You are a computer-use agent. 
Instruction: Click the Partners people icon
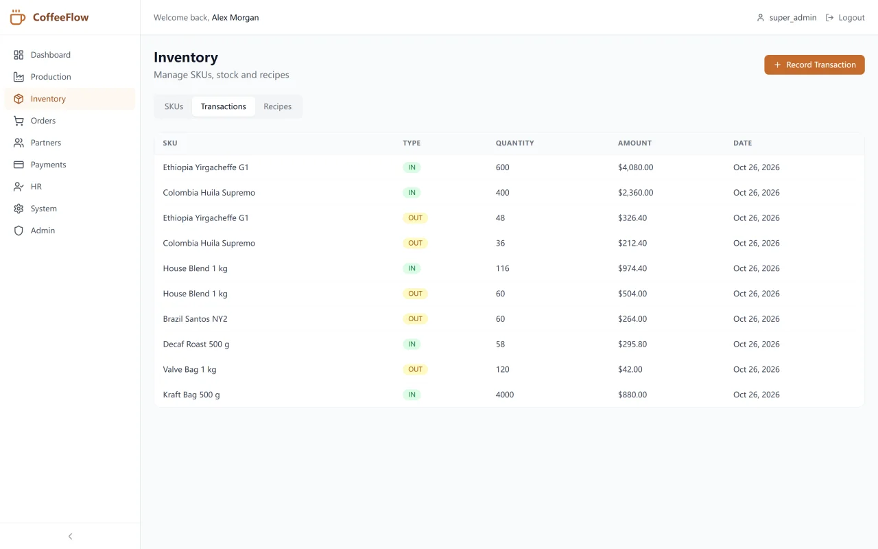(19, 143)
